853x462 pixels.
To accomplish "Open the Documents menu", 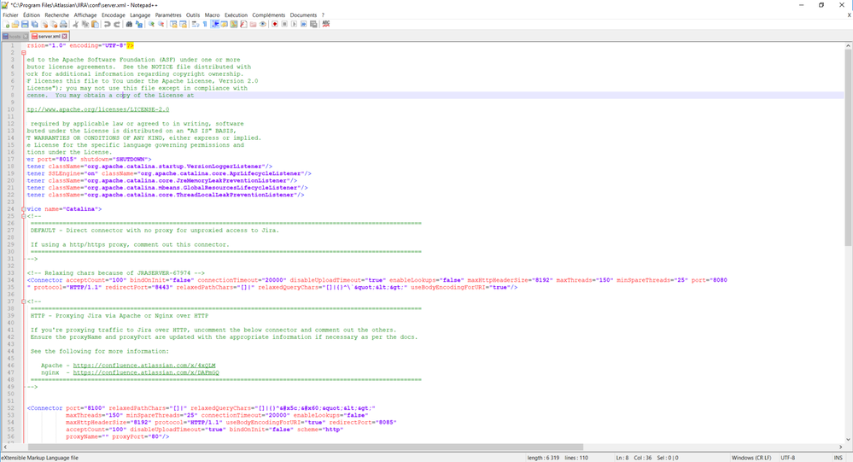I will 303,15.
